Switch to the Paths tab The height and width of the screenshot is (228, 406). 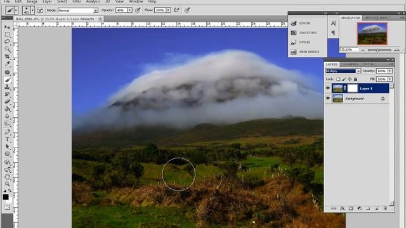369,64
